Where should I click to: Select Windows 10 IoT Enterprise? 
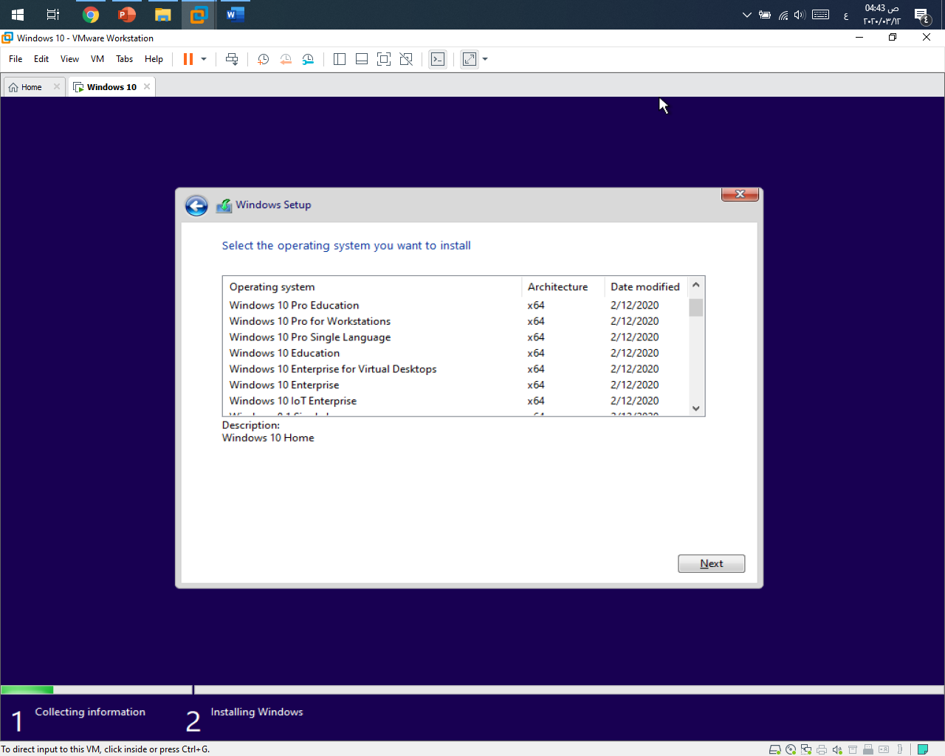[x=456, y=401]
